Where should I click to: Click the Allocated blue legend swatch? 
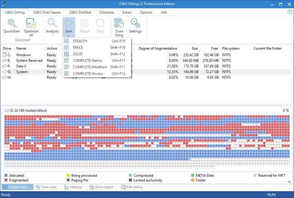click(6, 175)
